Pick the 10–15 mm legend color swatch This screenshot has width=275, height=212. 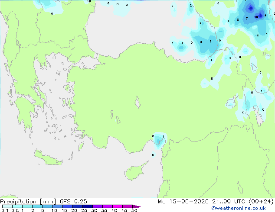[x=57, y=206]
